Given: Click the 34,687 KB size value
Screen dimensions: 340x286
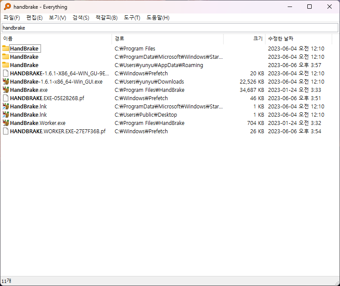Looking at the screenshot, I should (252, 90).
